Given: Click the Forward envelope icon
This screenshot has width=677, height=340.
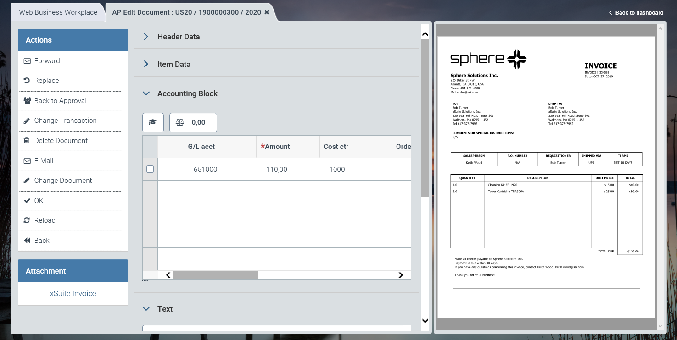Looking at the screenshot, I should 27,61.
